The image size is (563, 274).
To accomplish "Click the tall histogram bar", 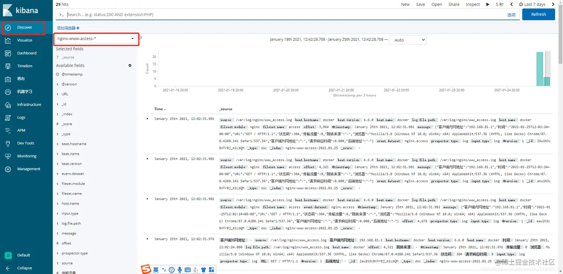I will coord(540,69).
